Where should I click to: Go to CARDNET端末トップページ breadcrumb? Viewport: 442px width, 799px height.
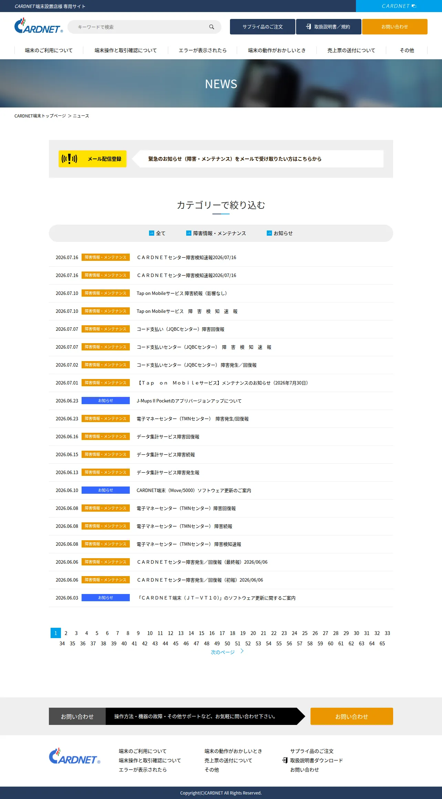[40, 116]
